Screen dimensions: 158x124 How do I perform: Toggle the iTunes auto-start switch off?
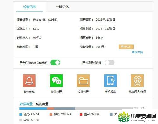pyautogui.click(x=55, y=63)
